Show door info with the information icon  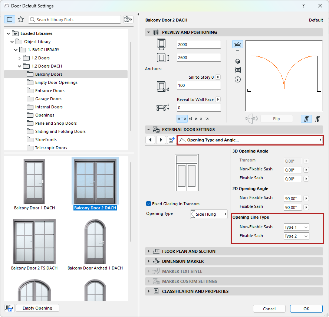pyautogui.click(x=237, y=79)
